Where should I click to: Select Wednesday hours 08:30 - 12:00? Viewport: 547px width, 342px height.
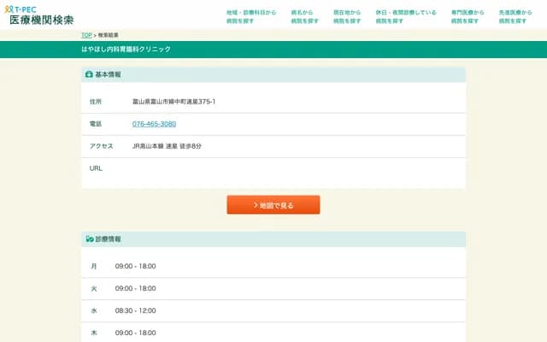135,310
